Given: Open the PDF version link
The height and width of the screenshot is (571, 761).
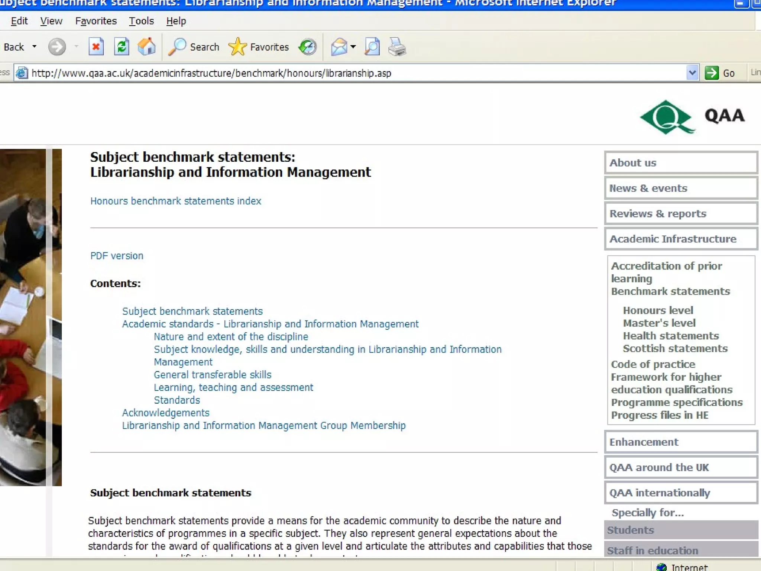Looking at the screenshot, I should point(117,256).
